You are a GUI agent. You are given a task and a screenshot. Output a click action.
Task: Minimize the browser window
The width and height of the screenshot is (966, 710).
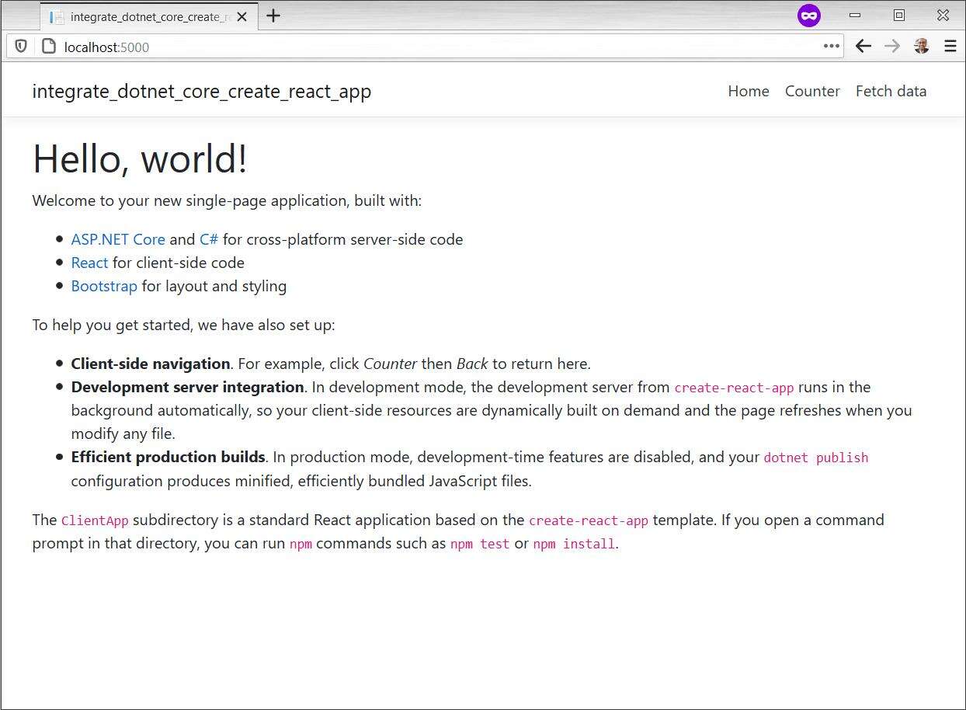(855, 16)
